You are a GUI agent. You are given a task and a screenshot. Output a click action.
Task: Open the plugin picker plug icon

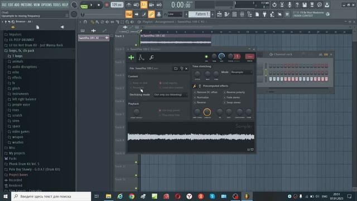click(x=264, y=14)
